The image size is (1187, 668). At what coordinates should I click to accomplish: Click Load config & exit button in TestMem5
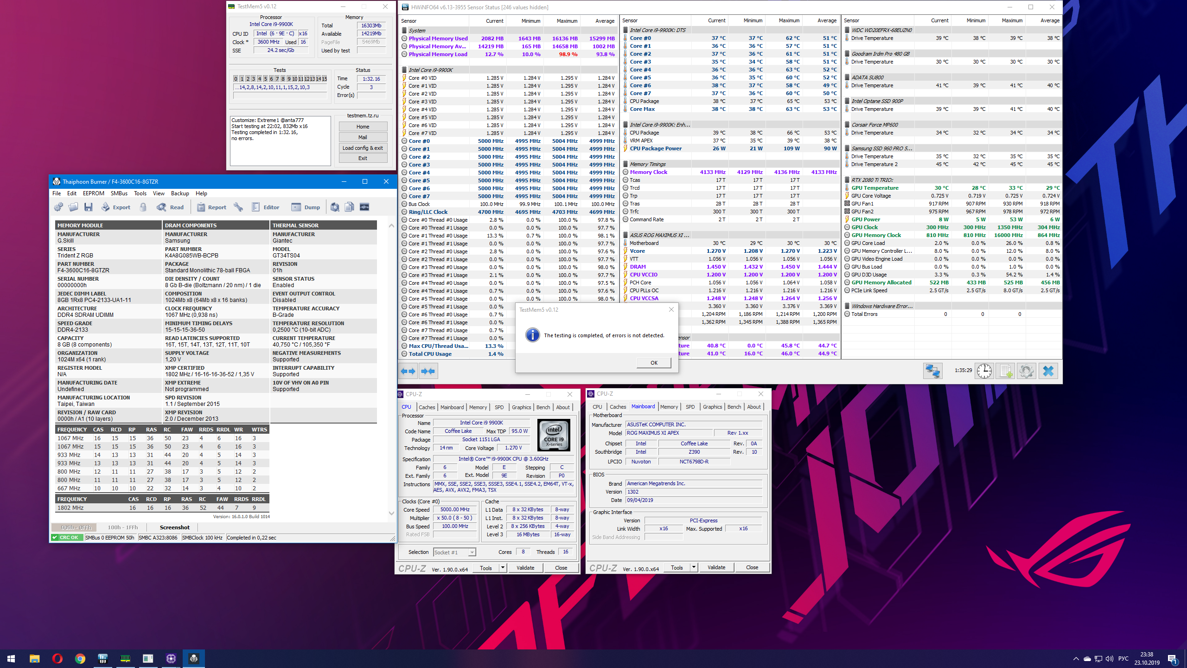pyautogui.click(x=363, y=148)
